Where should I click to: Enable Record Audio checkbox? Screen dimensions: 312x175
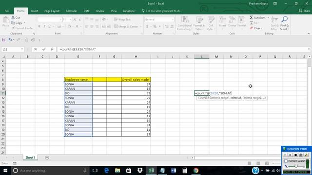(x=286, y=161)
